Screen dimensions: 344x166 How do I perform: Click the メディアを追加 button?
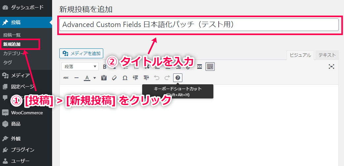[x=81, y=53]
